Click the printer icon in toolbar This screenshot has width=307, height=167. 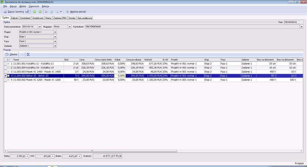click(x=57, y=12)
